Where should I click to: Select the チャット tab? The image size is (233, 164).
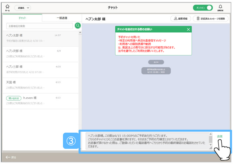click(x=23, y=18)
